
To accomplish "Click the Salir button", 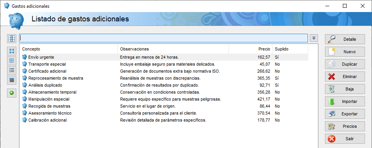I will click(x=345, y=139).
